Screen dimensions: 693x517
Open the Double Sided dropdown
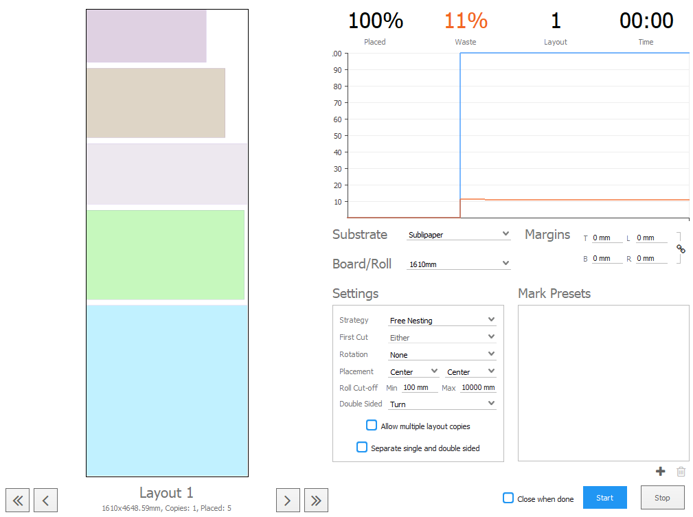tap(442, 404)
